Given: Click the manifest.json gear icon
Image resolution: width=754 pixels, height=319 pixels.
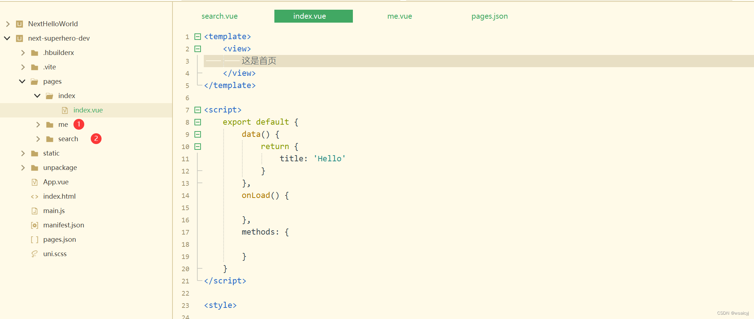Looking at the screenshot, I should coord(35,225).
